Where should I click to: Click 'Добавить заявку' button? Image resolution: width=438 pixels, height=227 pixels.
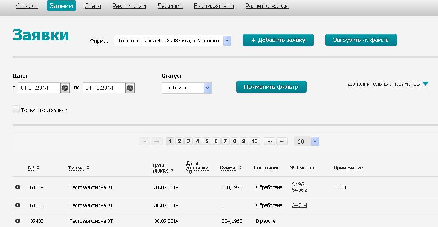(278, 40)
